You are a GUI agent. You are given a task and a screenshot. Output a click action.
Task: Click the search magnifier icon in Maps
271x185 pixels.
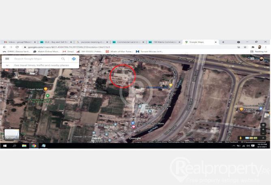(x=63, y=59)
